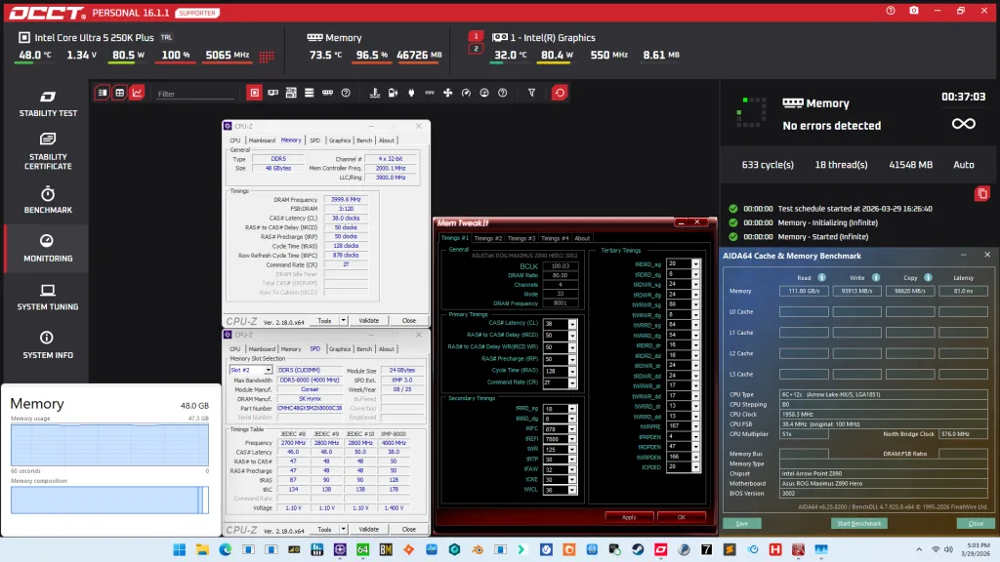Switch to Mainboard tab in upper CPU-Z
Screen dimensions: 1000x562
tap(262, 140)
